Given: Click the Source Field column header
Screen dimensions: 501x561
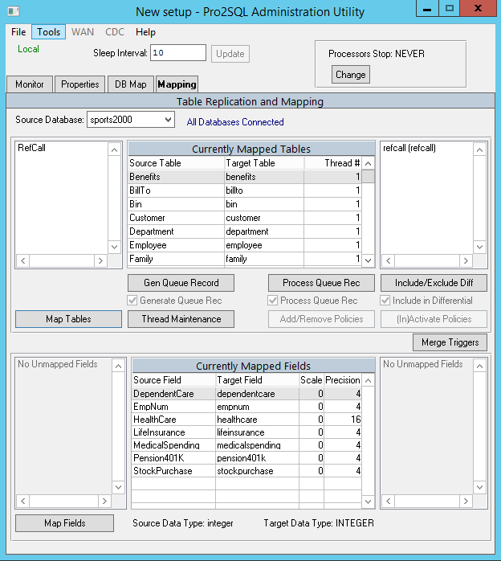Looking at the screenshot, I should tap(173, 380).
